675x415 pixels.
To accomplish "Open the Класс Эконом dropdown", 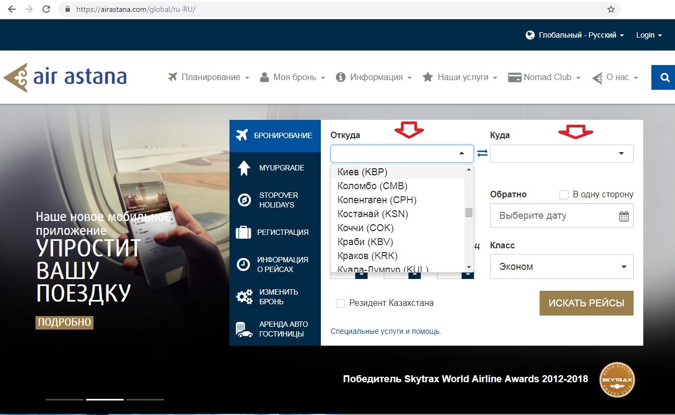I will click(562, 267).
